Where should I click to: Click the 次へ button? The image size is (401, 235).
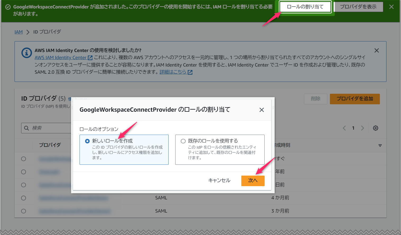pyautogui.click(x=253, y=181)
